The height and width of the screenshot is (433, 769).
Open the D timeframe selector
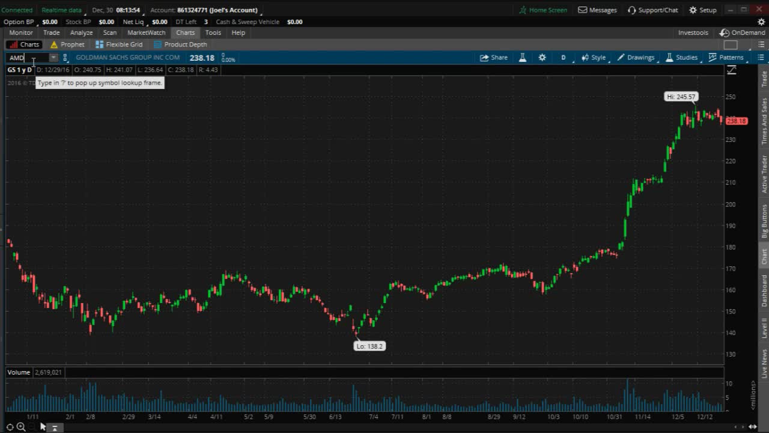tap(564, 58)
